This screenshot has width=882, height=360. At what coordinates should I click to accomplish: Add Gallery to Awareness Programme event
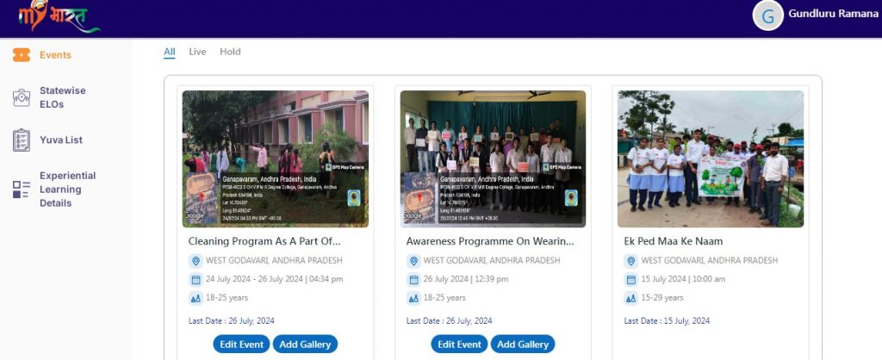(523, 344)
